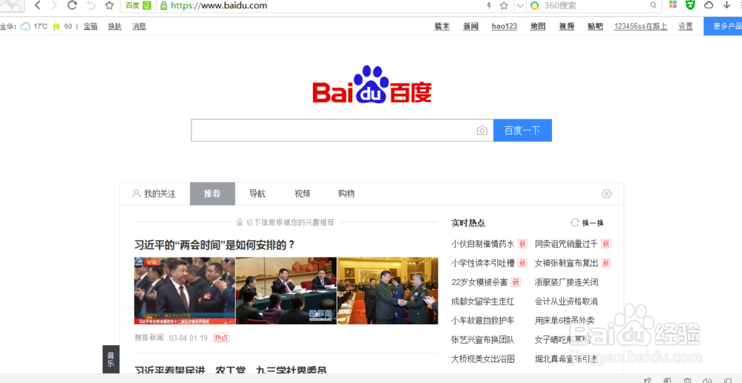Switch to the 推荐 tab
The width and height of the screenshot is (742, 383).
pos(212,194)
